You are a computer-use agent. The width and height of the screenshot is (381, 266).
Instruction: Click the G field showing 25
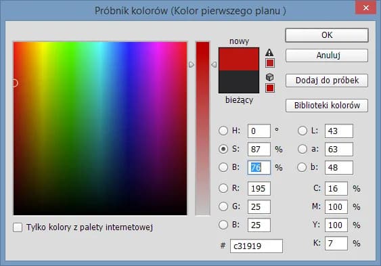(x=259, y=206)
